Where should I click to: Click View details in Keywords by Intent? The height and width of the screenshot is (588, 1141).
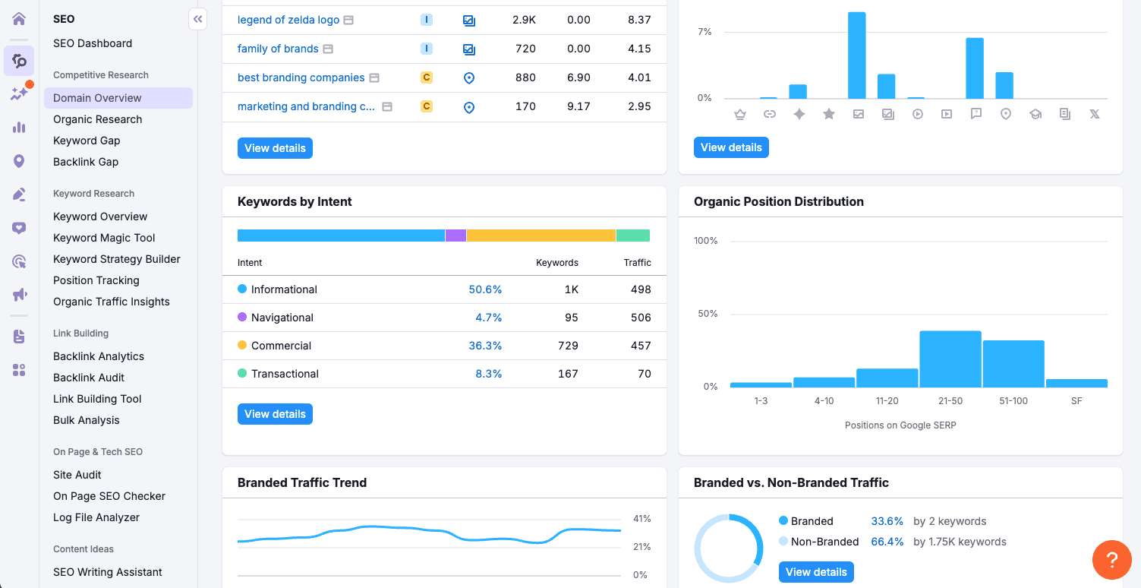pyautogui.click(x=275, y=414)
